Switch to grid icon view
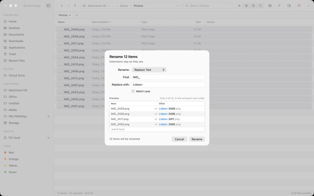The image size is (314, 196). point(247,6)
